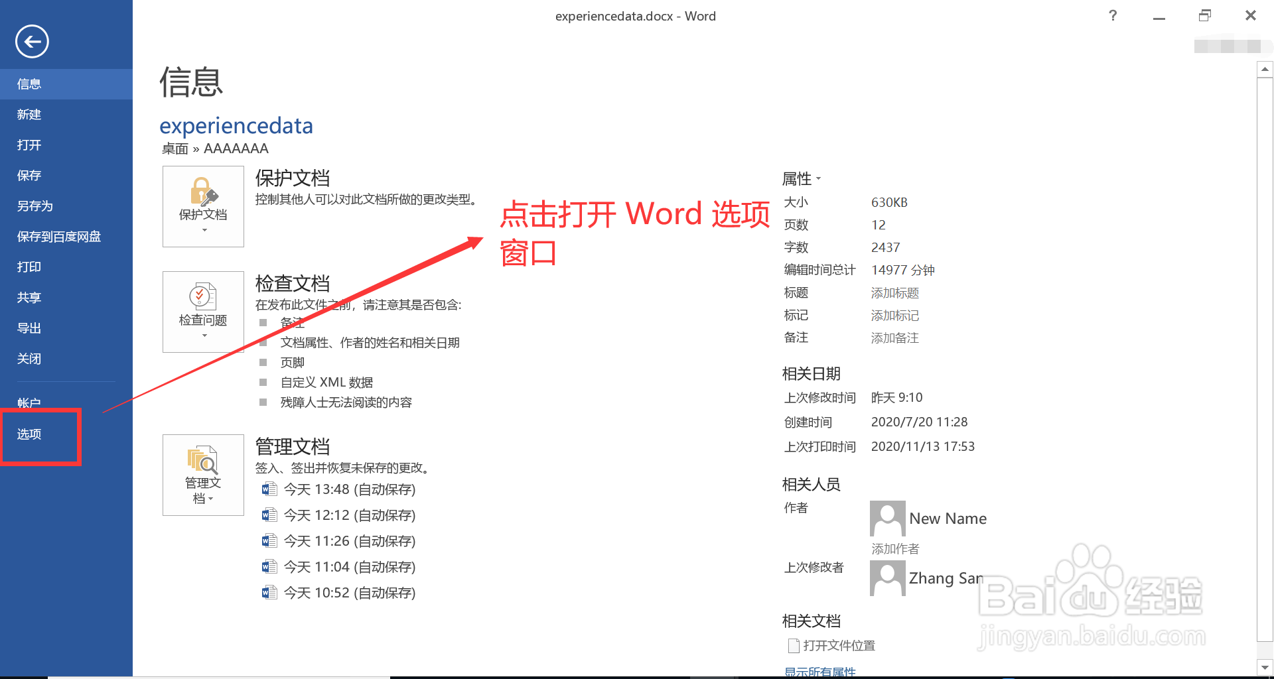Viewport: 1274px width, 679px height.
Task: Open the 今天 11:04 autosaved version
Action: pyautogui.click(x=350, y=567)
